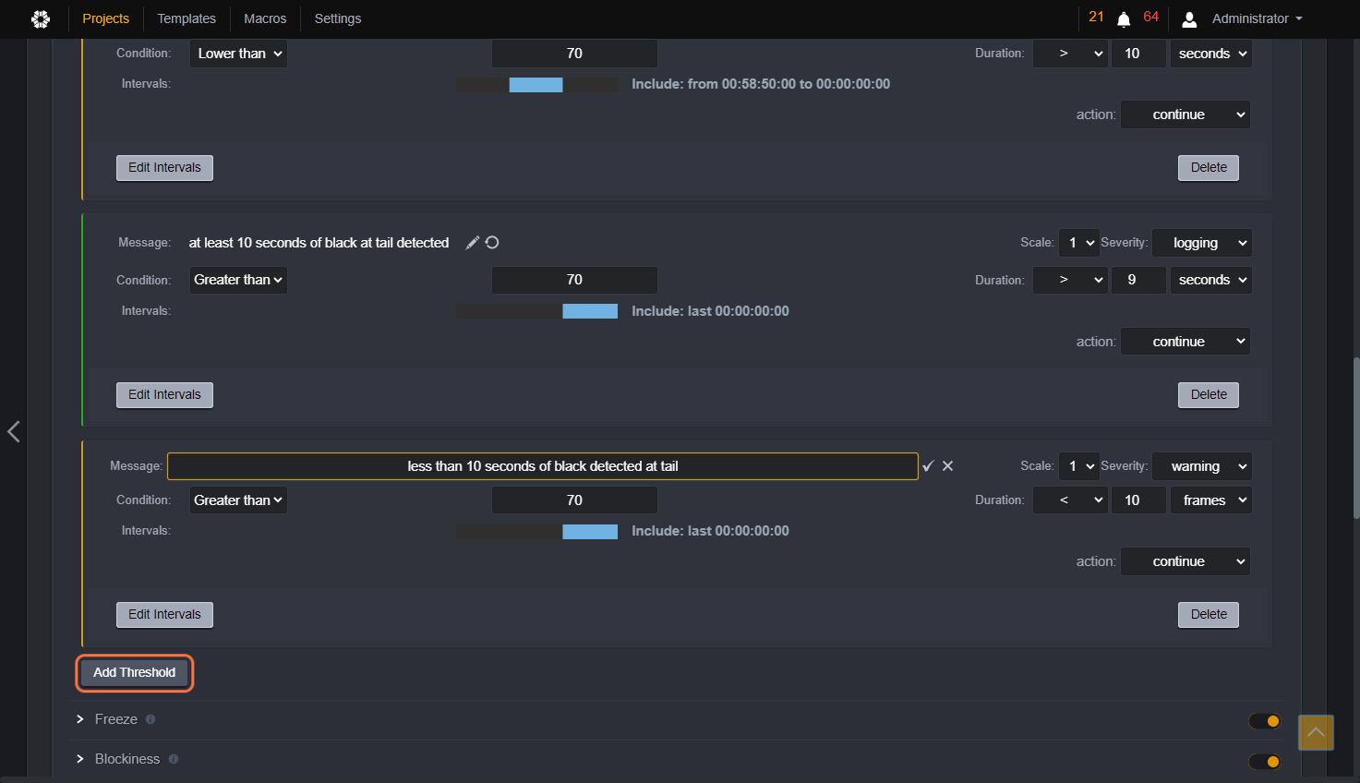
Task: Click the duration value field showing 9
Action: point(1137,280)
